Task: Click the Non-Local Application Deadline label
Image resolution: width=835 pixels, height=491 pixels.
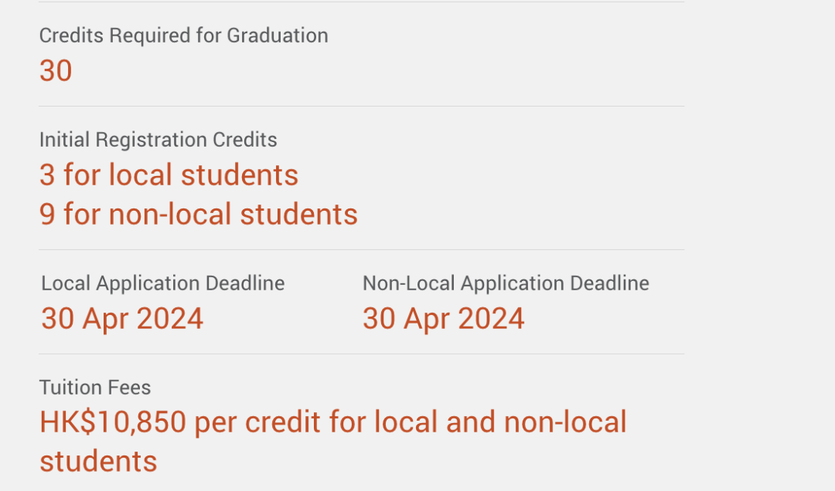Action: coord(506,283)
